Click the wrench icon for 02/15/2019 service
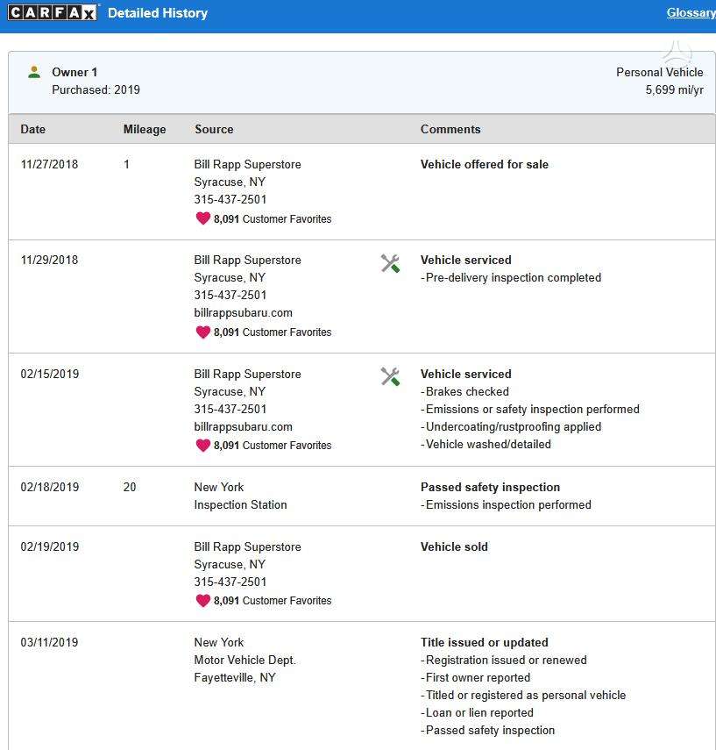 coord(390,377)
